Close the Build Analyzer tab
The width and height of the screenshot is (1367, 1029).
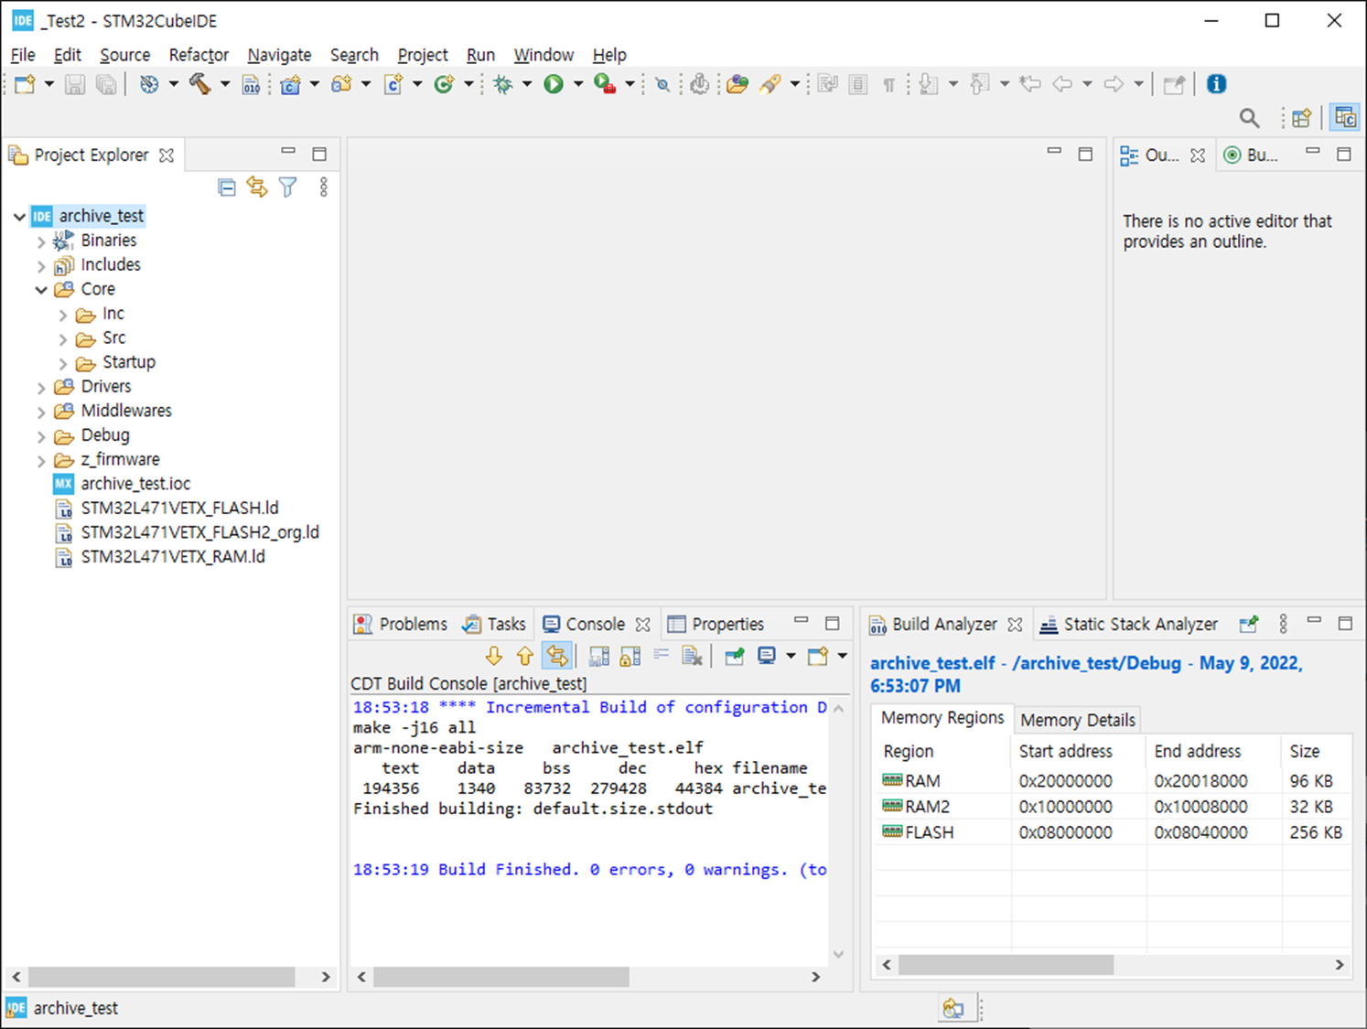(x=1015, y=625)
